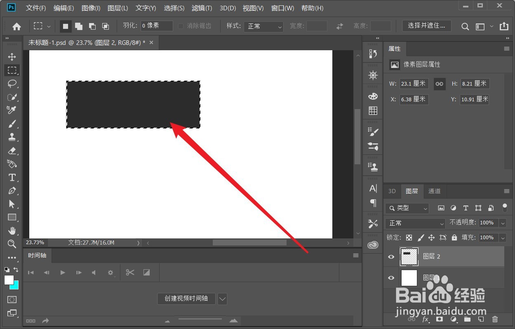Image resolution: width=515 pixels, height=329 pixels.
Task: Click the foreground color swatch
Action: click(9, 280)
